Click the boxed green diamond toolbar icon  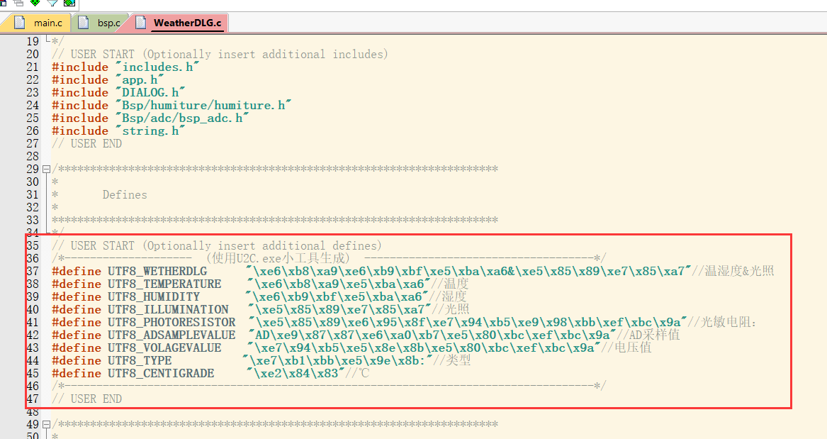[69, 2]
